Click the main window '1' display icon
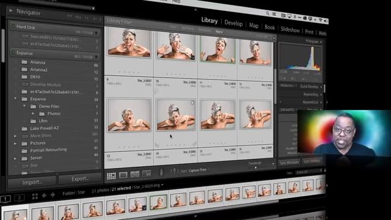 (5, 199)
